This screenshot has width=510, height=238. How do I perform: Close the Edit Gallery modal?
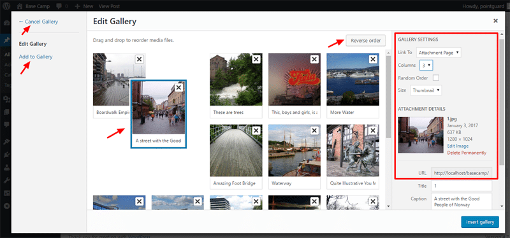495,21
